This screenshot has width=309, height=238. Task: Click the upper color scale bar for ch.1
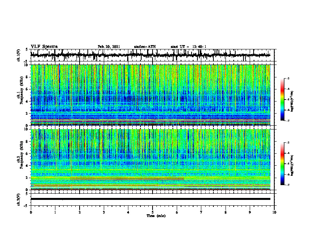pyautogui.click(x=282, y=100)
